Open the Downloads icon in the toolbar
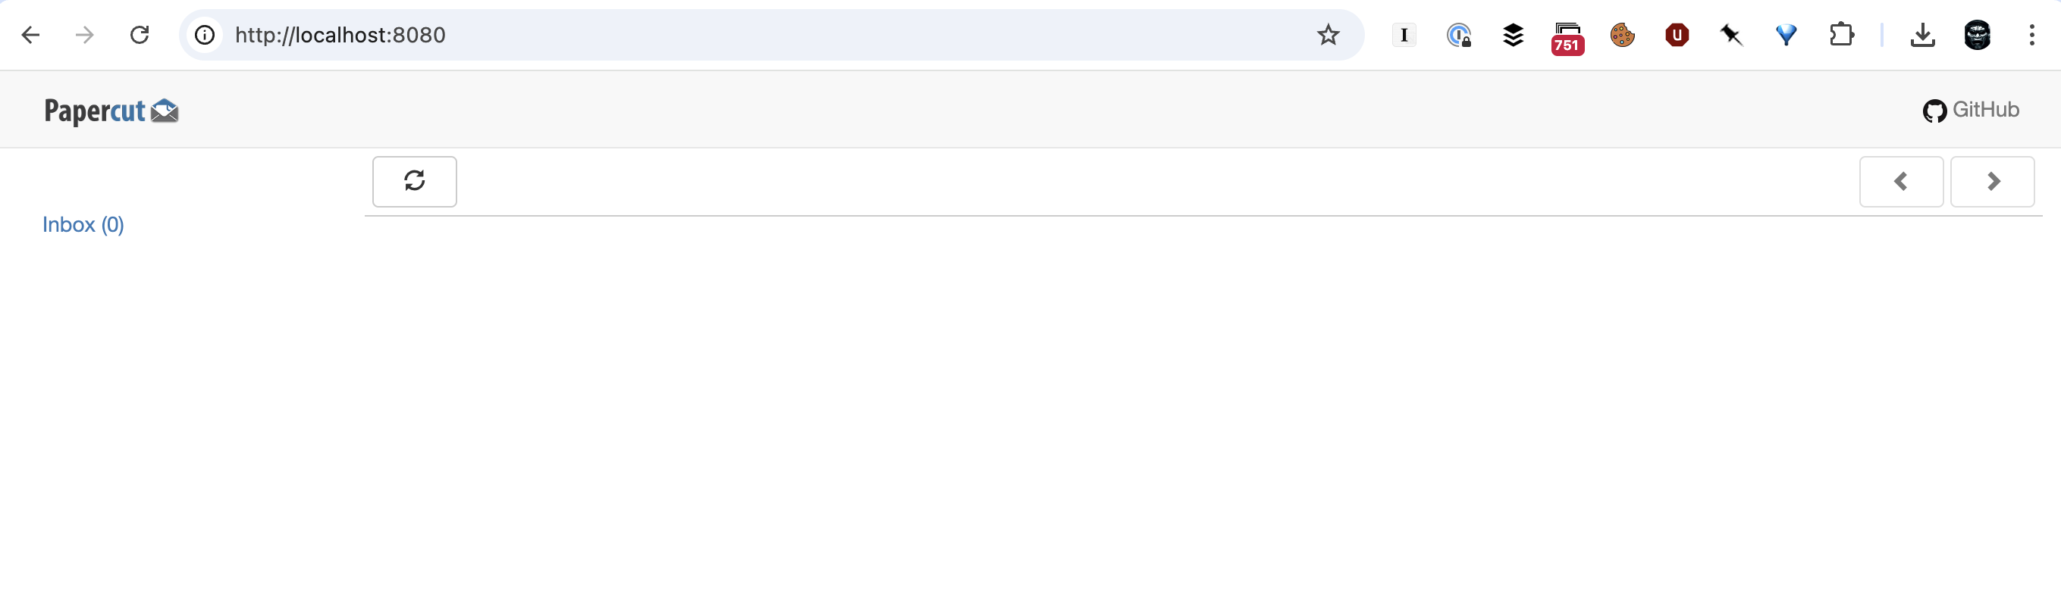 (1924, 35)
